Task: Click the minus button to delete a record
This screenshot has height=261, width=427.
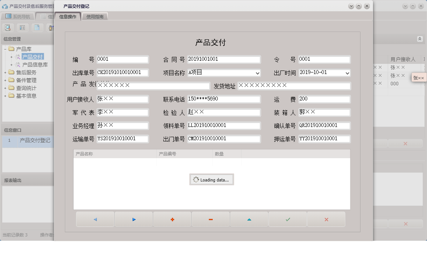Action: coord(210,219)
